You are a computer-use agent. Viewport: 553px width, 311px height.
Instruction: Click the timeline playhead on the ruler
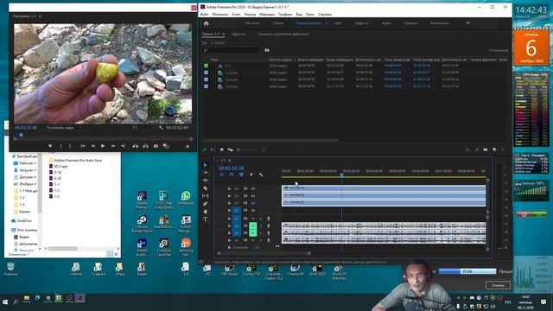tap(341, 175)
